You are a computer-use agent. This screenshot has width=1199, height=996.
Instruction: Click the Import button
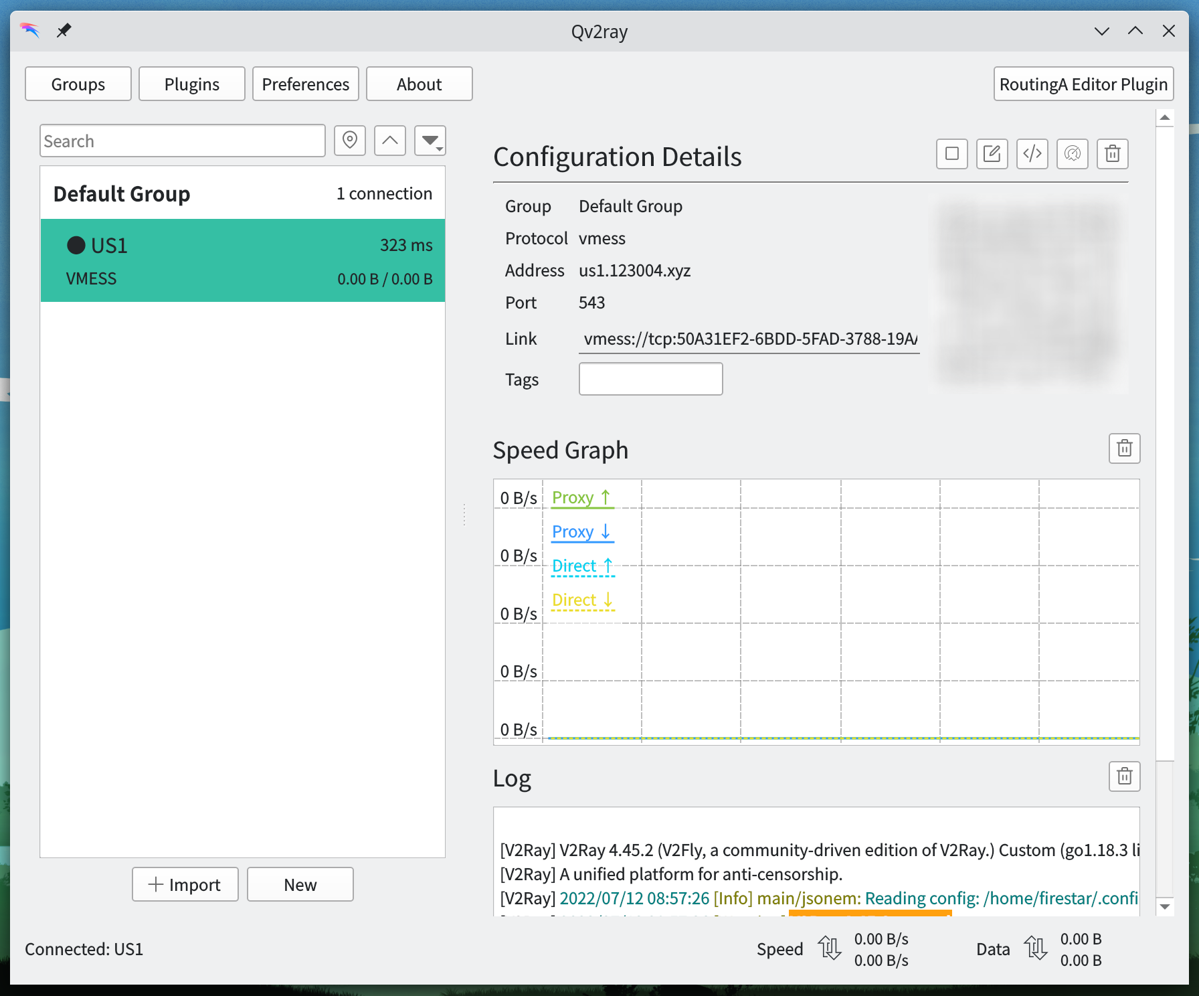[185, 884]
